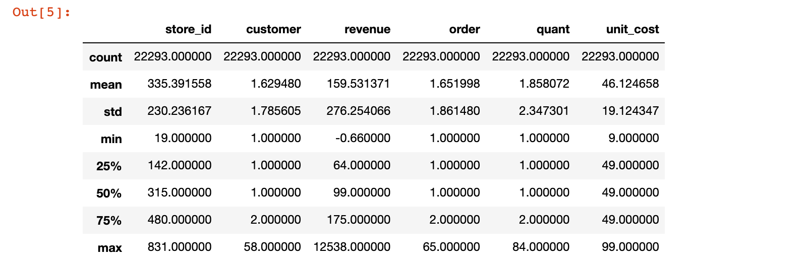Click the unit_cost column header
Viewport: 807px width, 264px height.
[632, 29]
